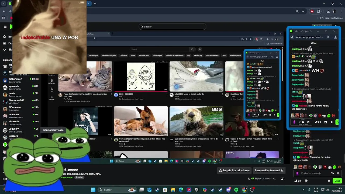This screenshot has height=194, width=345.
Task: Select the Clash Royale YouTube chip
Action: (157, 56)
